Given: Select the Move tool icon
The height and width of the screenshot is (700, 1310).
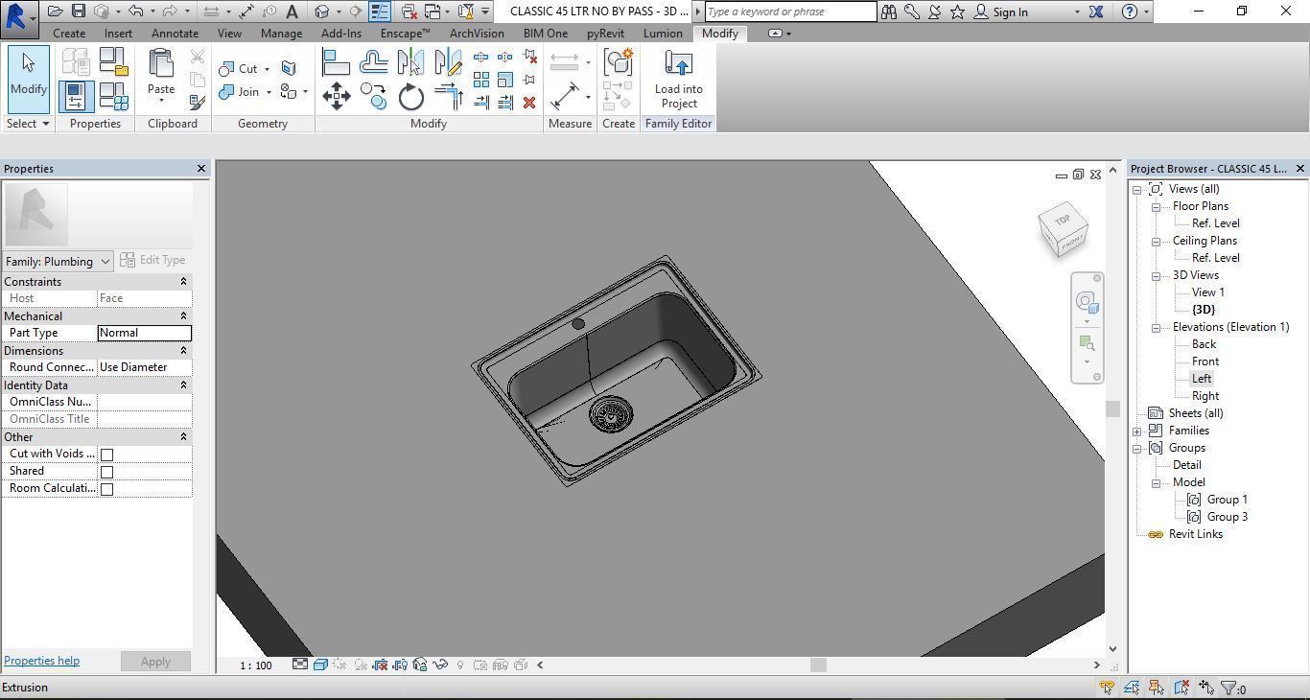Looking at the screenshot, I should pyautogui.click(x=336, y=96).
